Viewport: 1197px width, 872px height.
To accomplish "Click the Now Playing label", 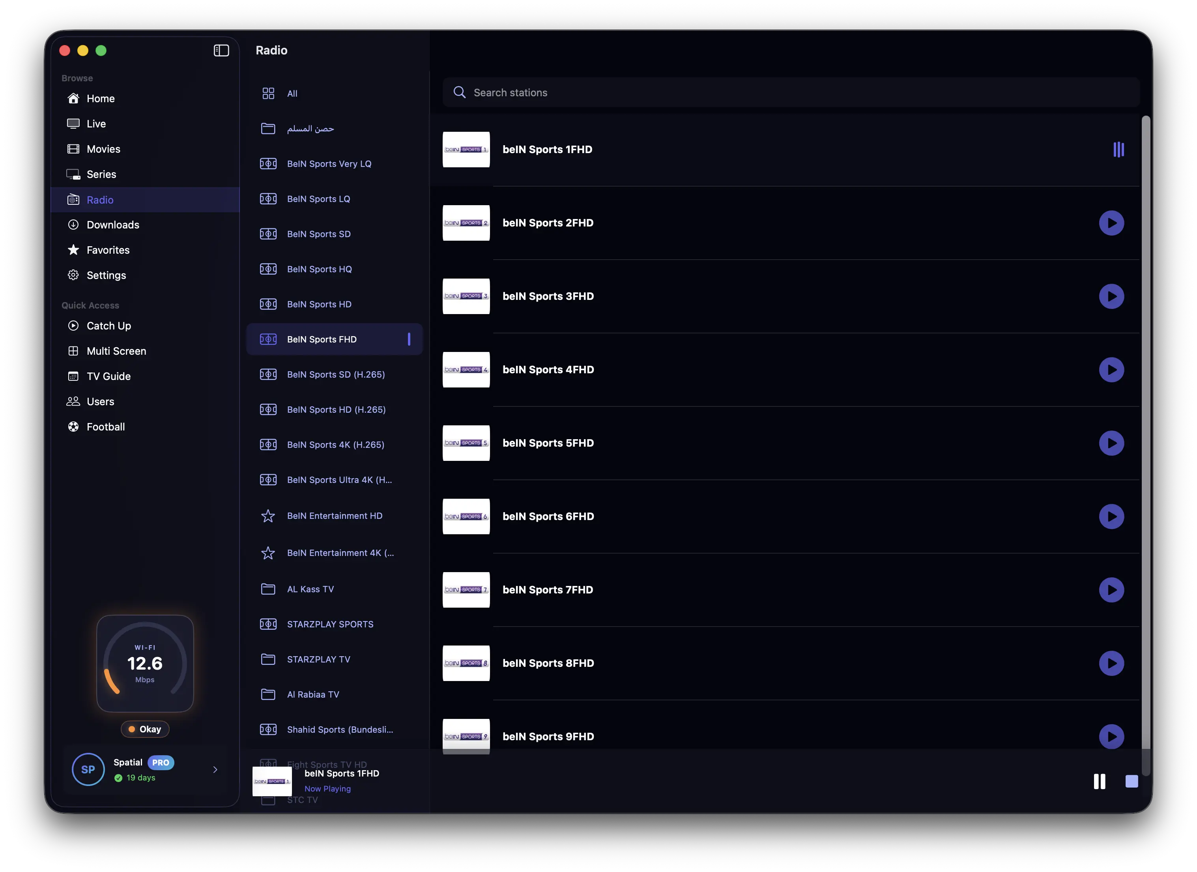I will (327, 789).
